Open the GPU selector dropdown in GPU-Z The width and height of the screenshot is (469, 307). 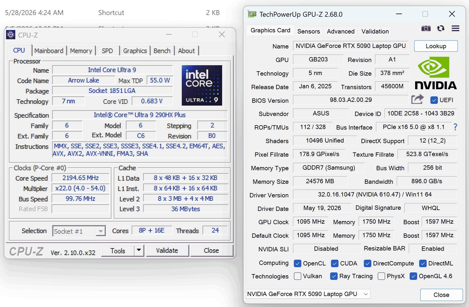click(308, 294)
